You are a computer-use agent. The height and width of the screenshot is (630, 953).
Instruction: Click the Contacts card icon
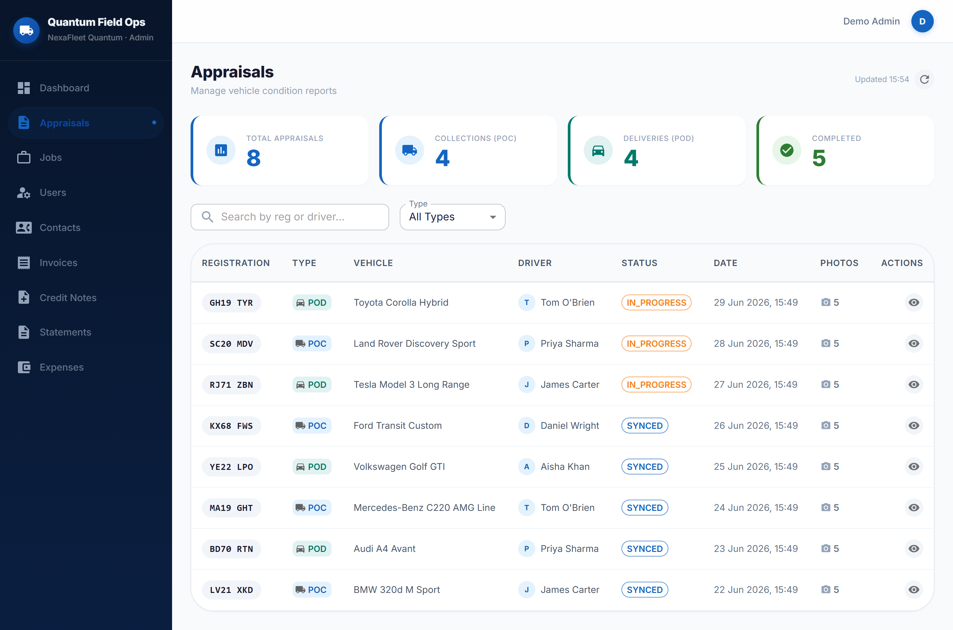pos(24,227)
